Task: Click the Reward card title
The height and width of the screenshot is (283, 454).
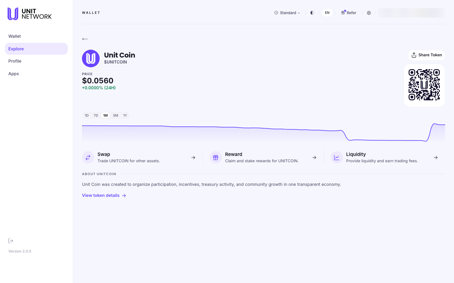Action: pyautogui.click(x=234, y=154)
